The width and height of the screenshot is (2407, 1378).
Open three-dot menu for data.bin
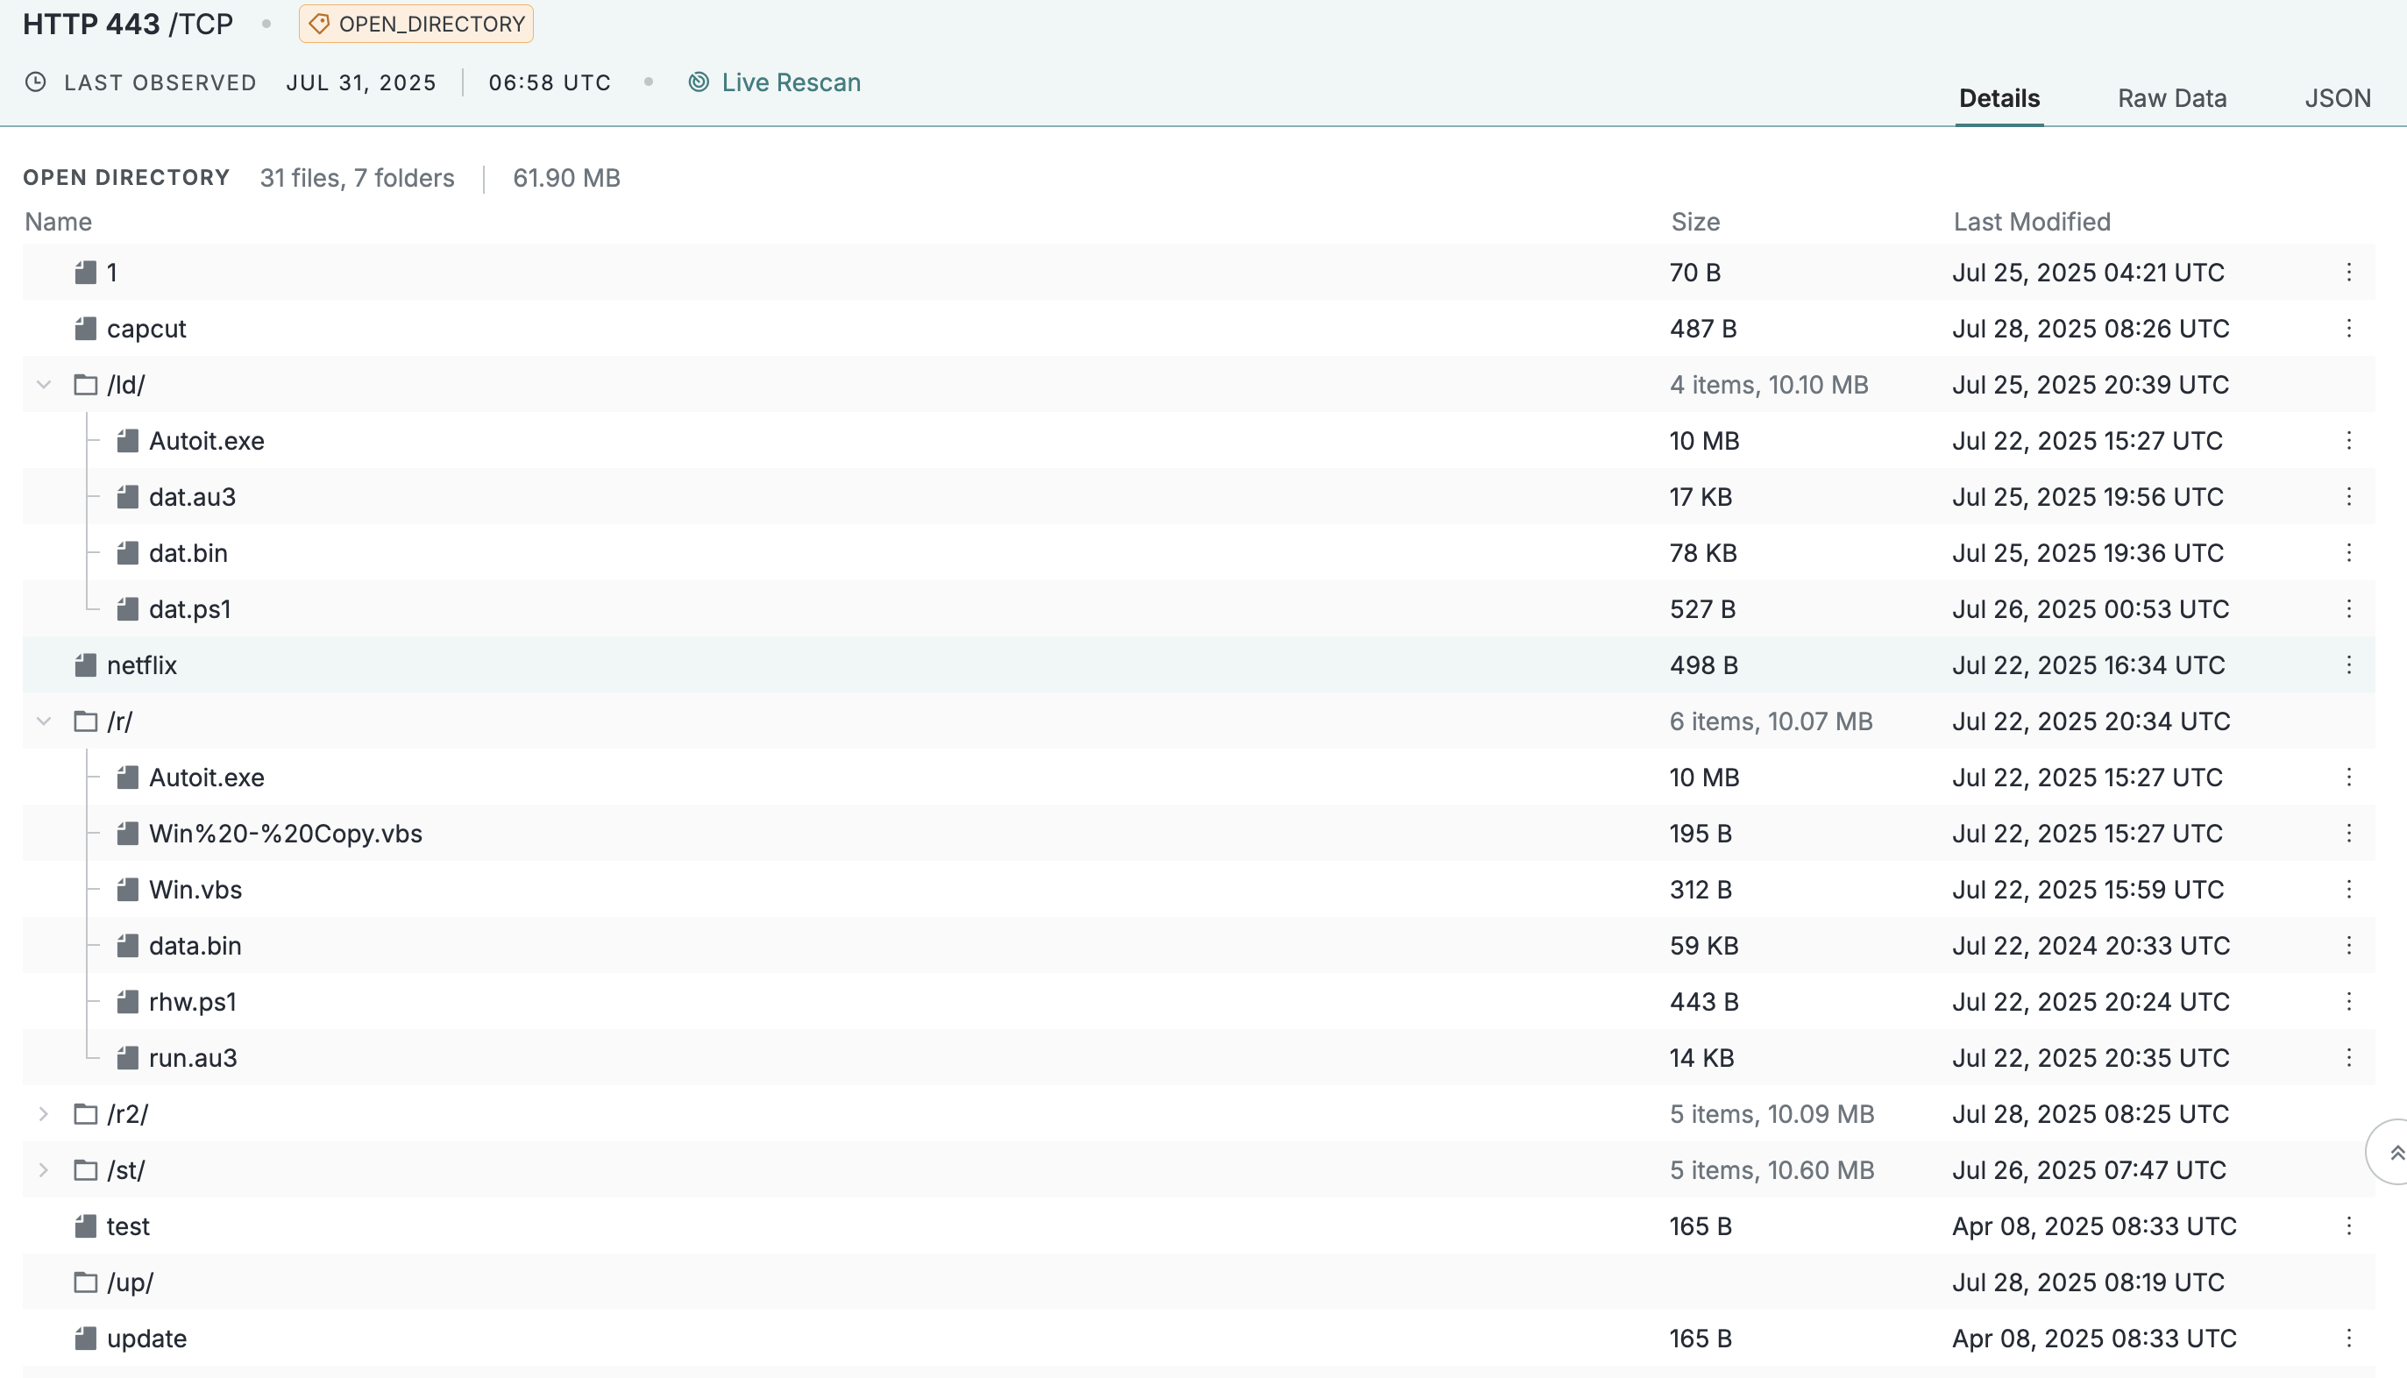[2348, 946]
